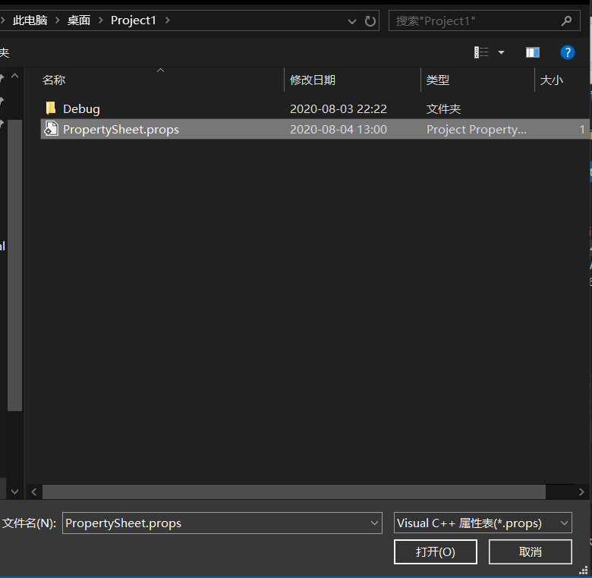Click the 取消 button

click(530, 552)
